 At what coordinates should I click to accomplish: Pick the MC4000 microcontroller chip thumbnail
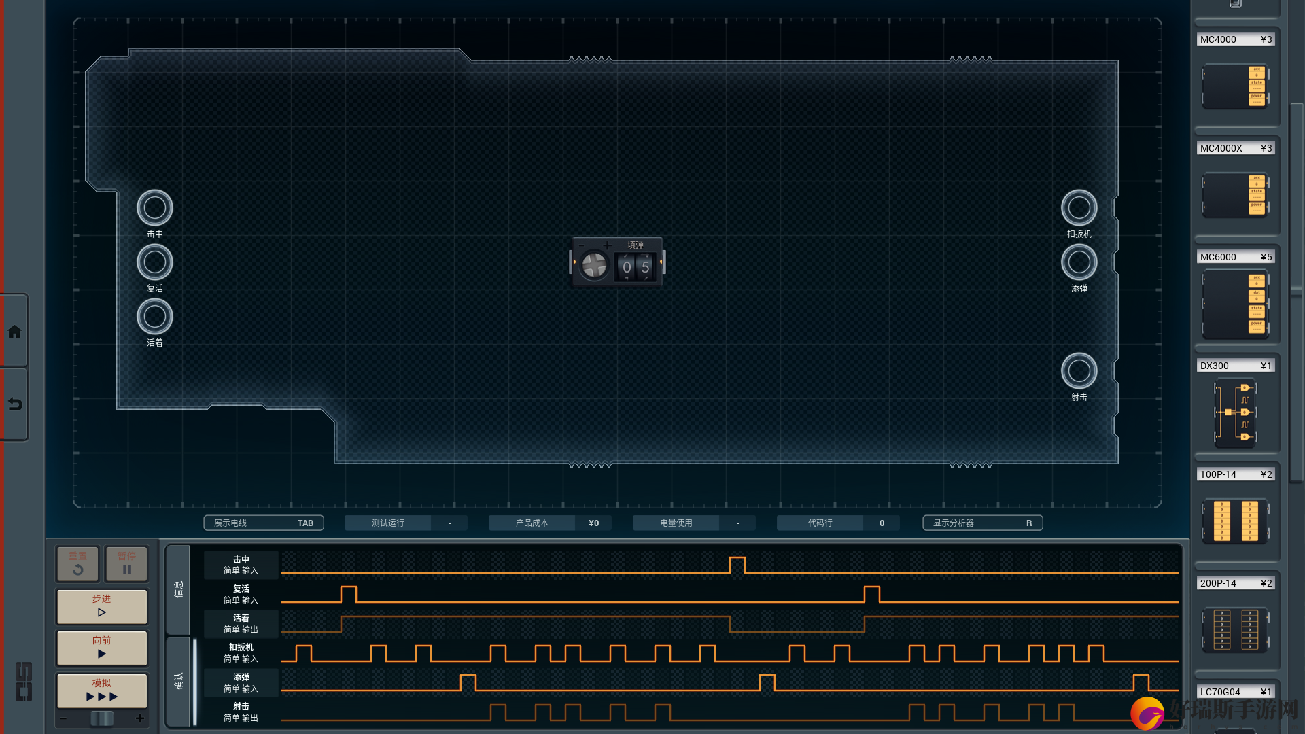click(1235, 86)
